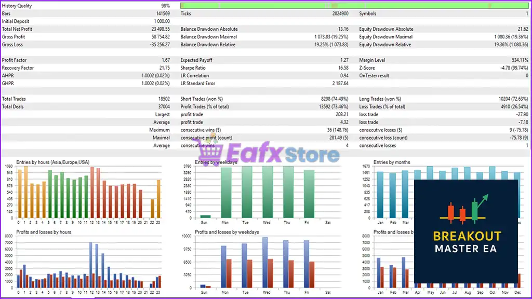Click the Fri bar in Entries by weekdays
The width and height of the screenshot is (532, 299).
pos(309,194)
